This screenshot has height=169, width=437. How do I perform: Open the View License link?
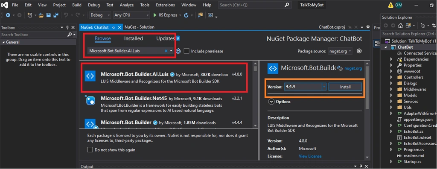coord(310,156)
